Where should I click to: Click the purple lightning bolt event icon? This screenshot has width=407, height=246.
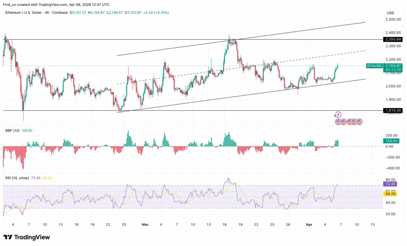(337, 115)
